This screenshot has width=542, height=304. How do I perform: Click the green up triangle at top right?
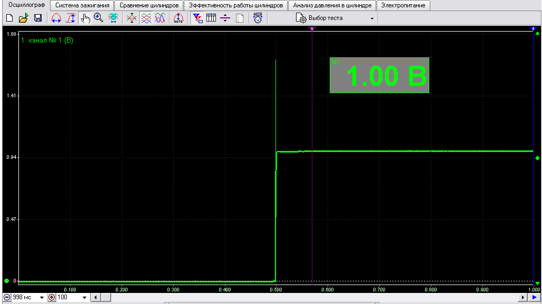coord(537,34)
